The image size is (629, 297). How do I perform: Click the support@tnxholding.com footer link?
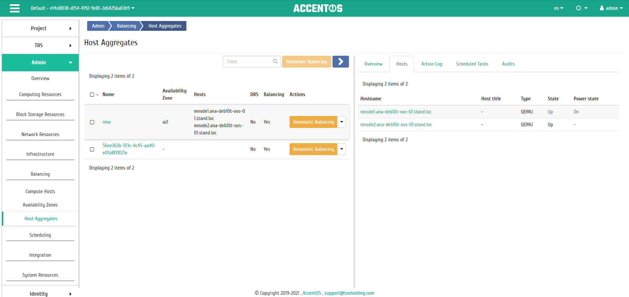pos(349,293)
